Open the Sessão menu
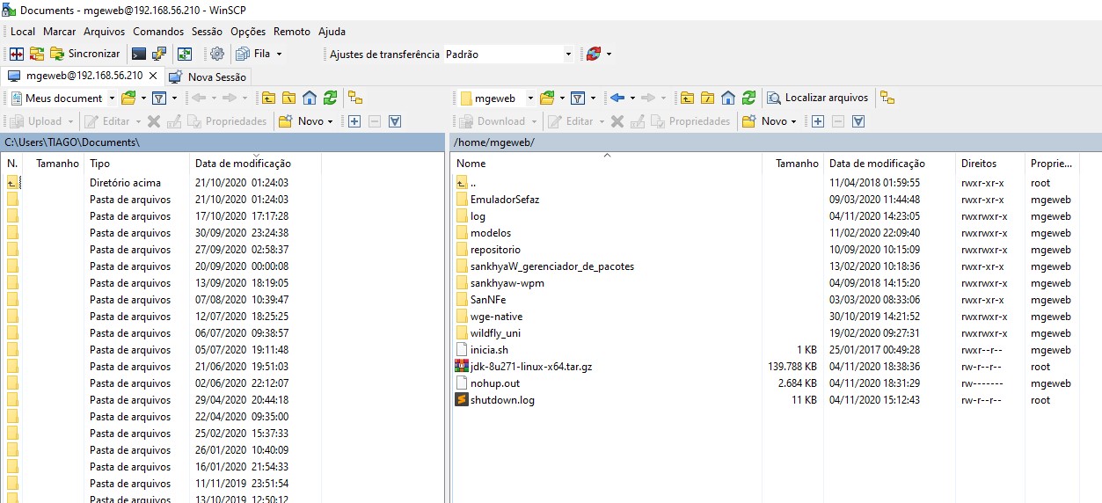This screenshot has width=1102, height=503. coord(208,32)
